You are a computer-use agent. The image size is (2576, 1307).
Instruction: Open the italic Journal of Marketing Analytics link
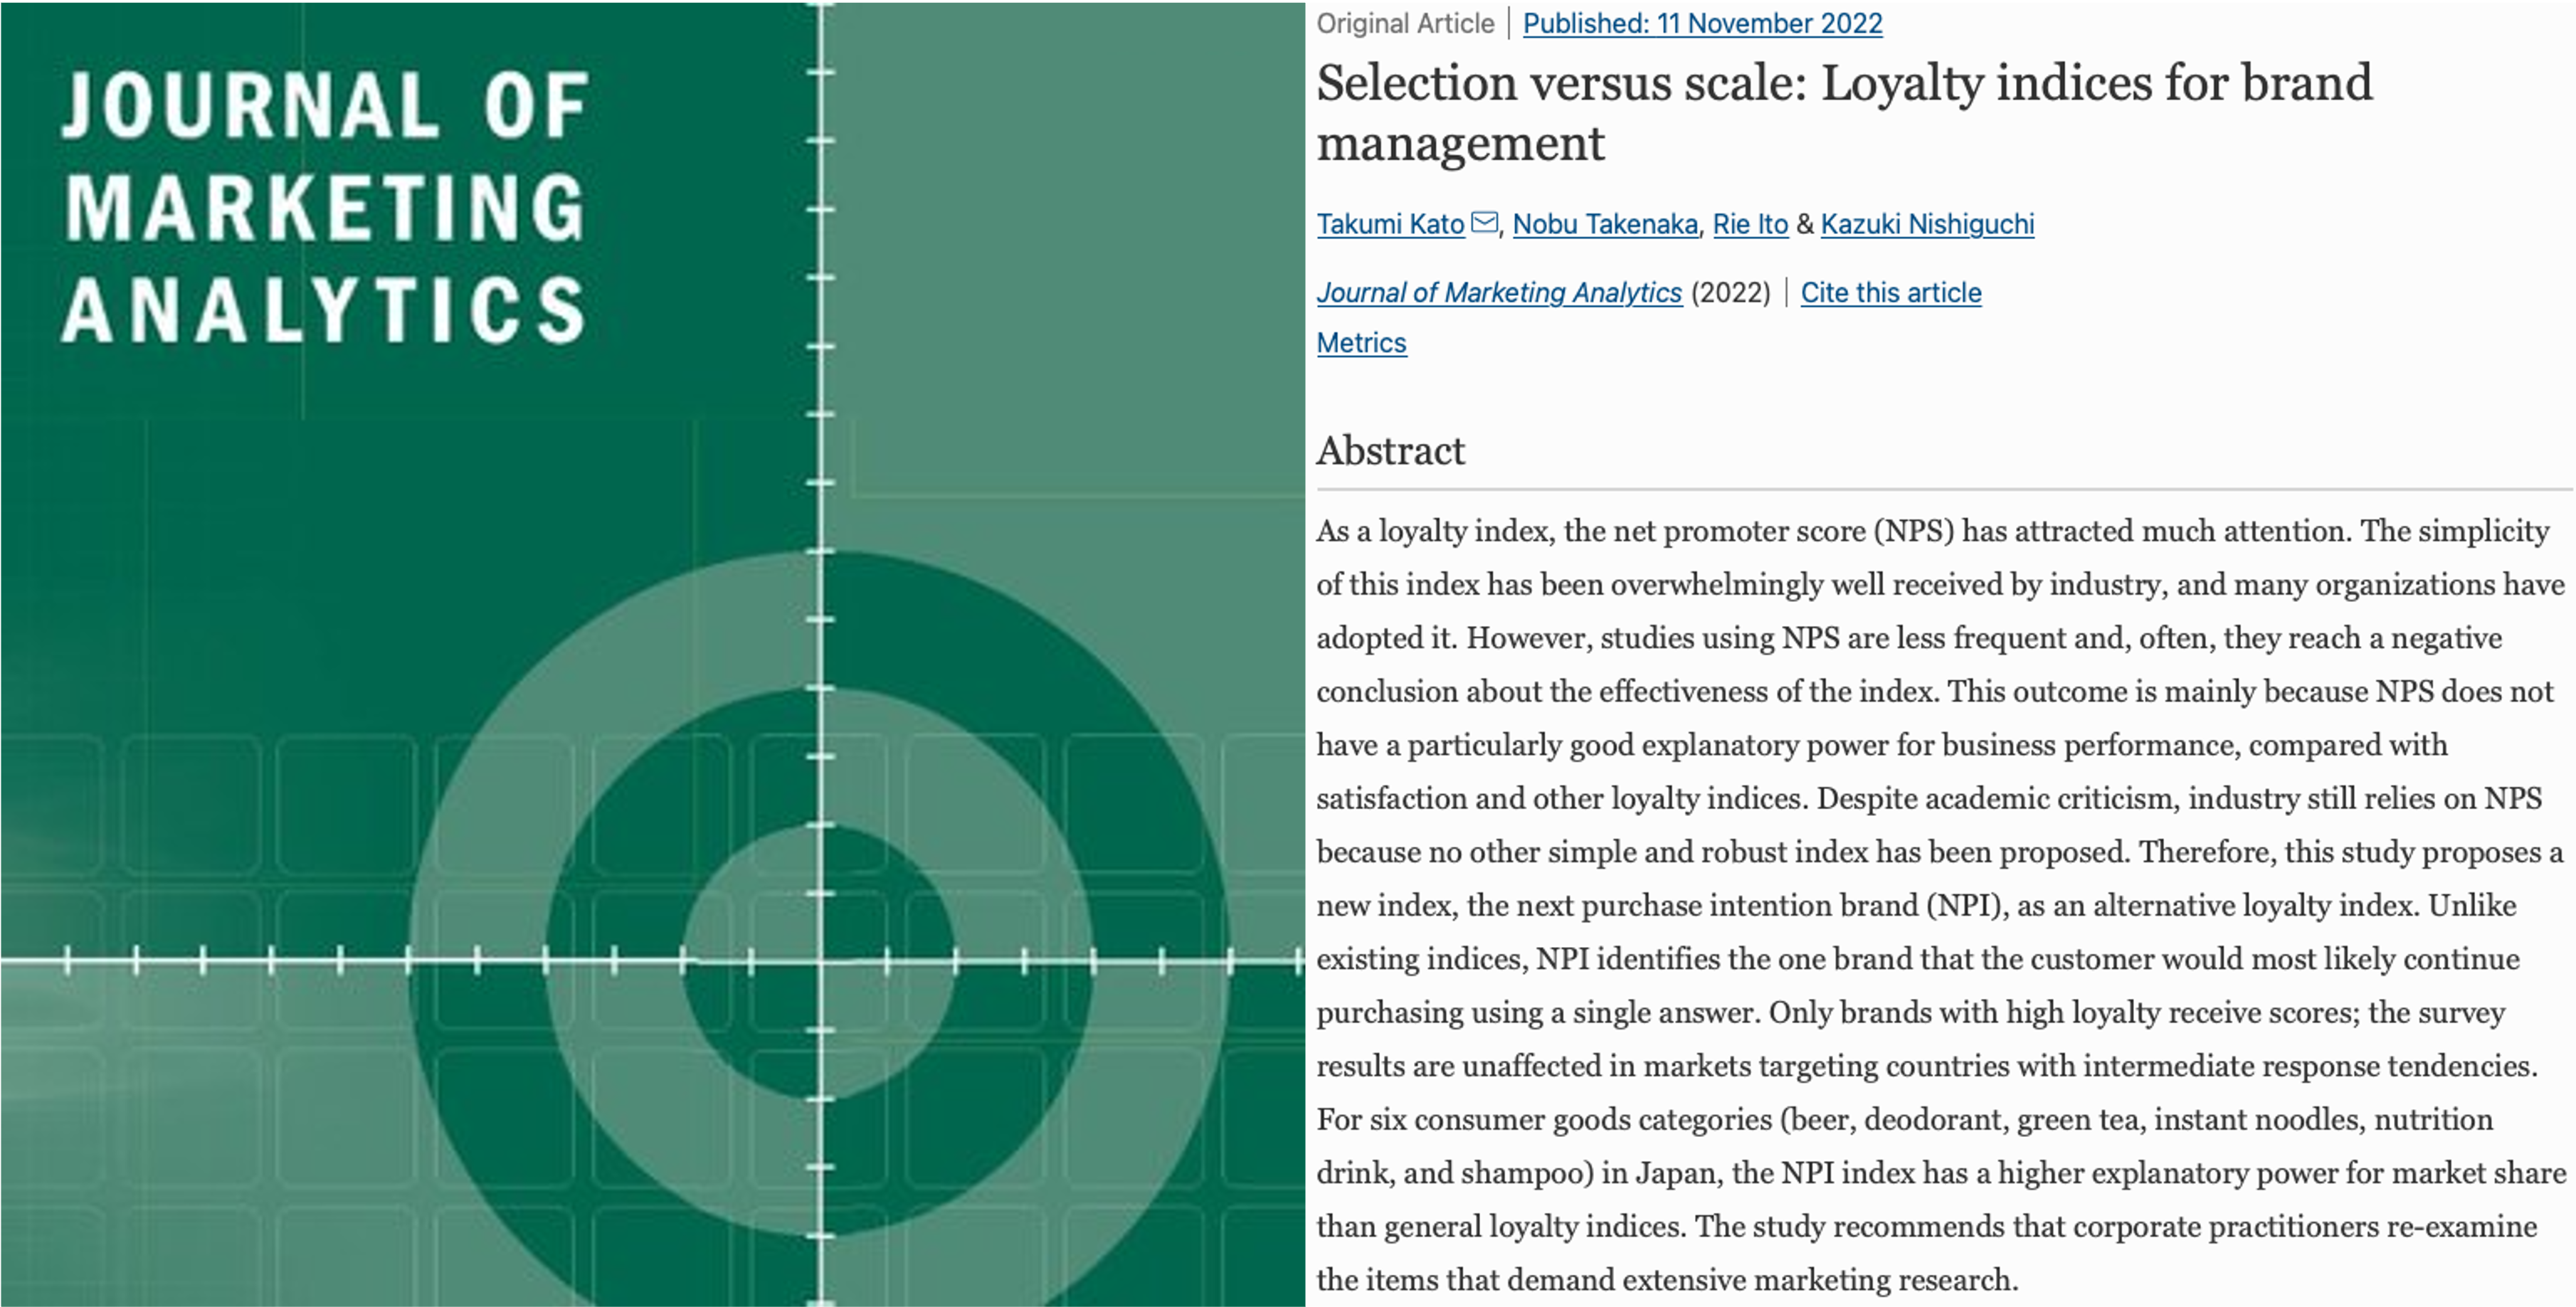1499,292
